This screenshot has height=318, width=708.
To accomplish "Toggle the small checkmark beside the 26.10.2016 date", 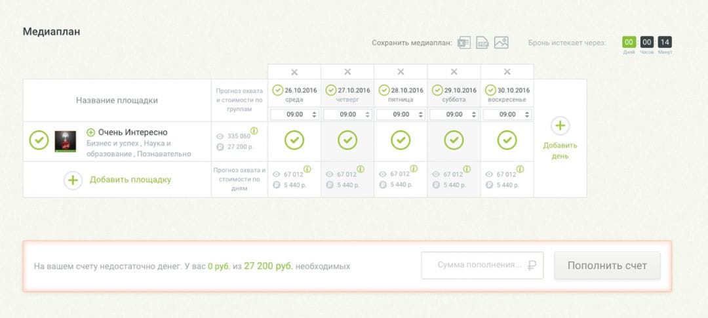I will [277, 90].
